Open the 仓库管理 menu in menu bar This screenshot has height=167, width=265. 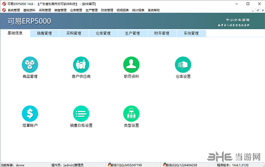[x=76, y=10]
